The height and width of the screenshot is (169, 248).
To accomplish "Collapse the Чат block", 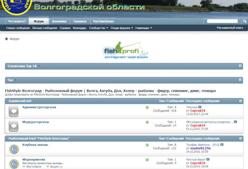I will [240, 80].
